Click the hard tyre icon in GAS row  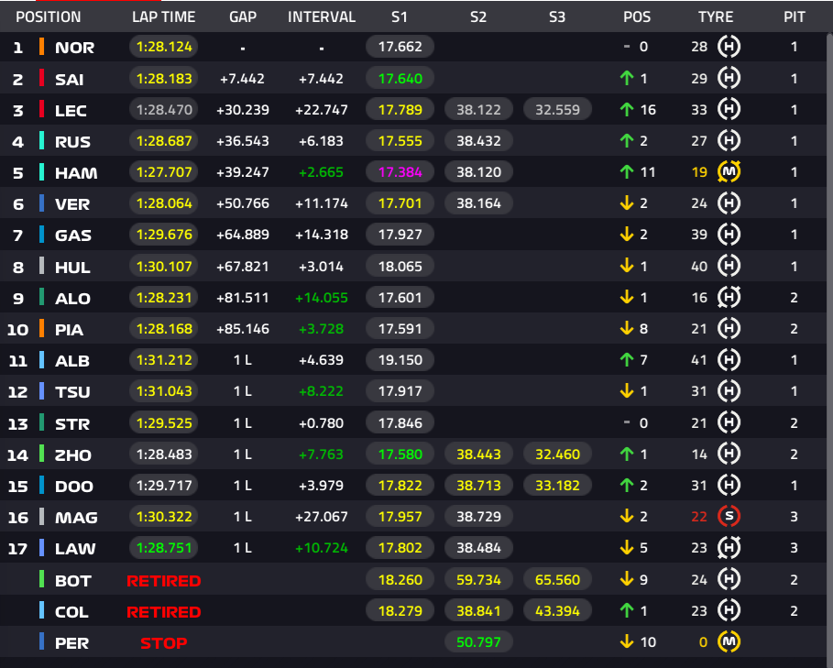tap(729, 235)
